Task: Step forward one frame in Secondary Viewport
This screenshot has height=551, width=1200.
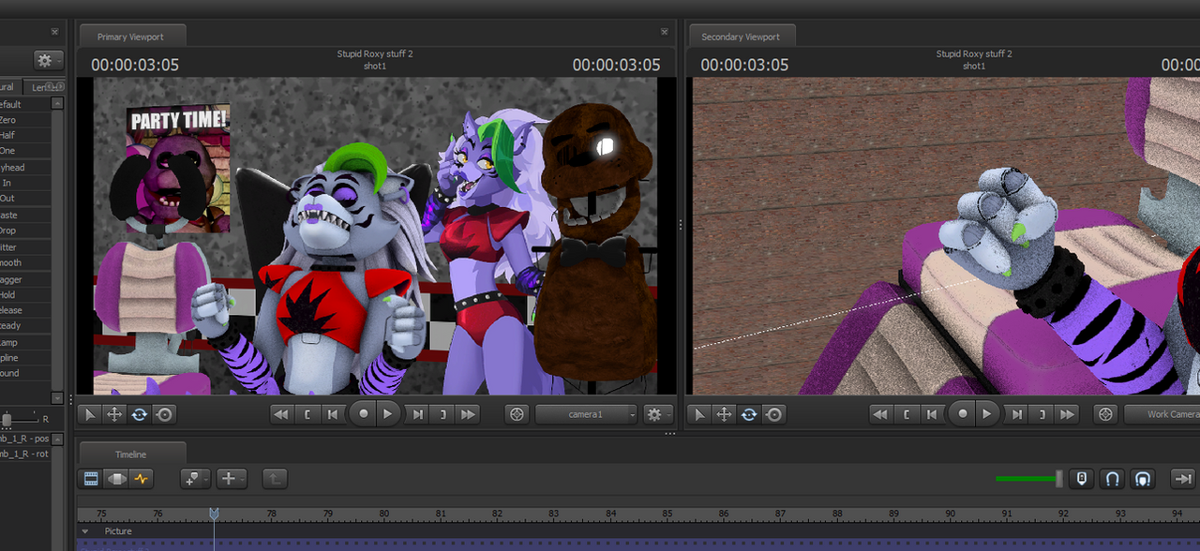Action: tap(1016, 413)
